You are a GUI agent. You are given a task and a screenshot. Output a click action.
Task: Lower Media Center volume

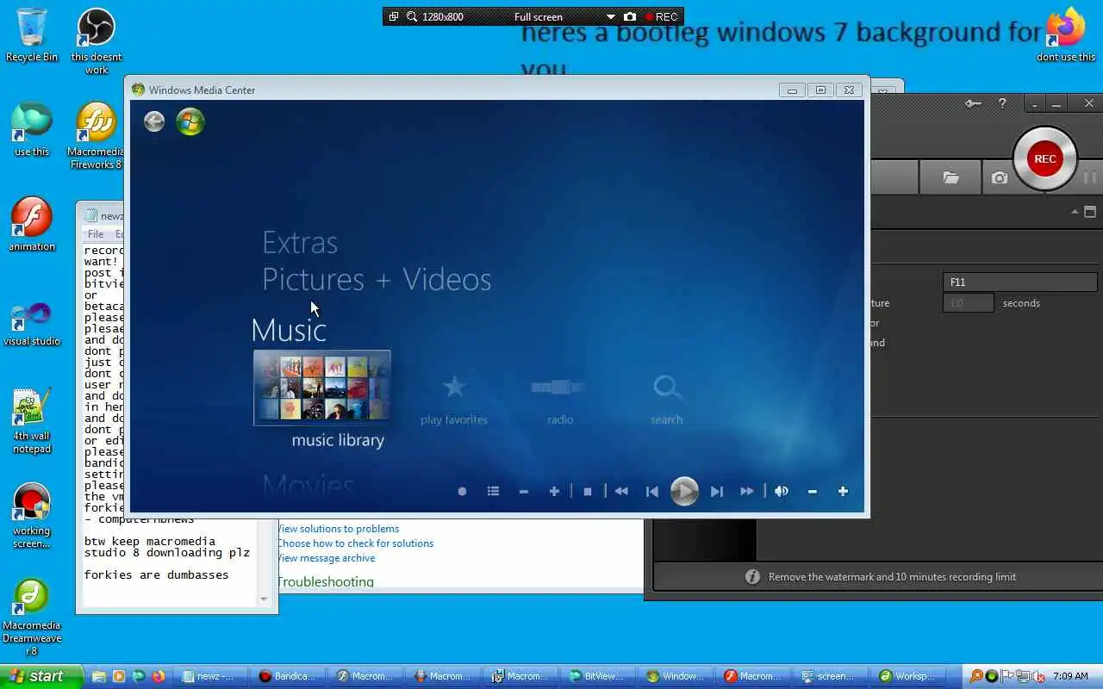(x=812, y=491)
